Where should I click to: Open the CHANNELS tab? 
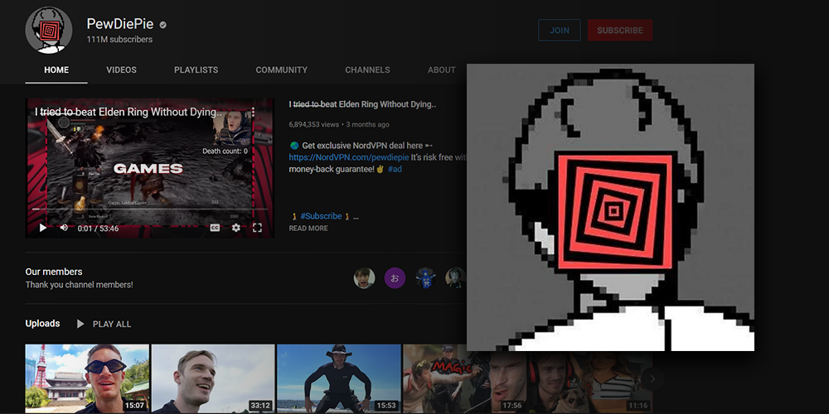coord(367,70)
